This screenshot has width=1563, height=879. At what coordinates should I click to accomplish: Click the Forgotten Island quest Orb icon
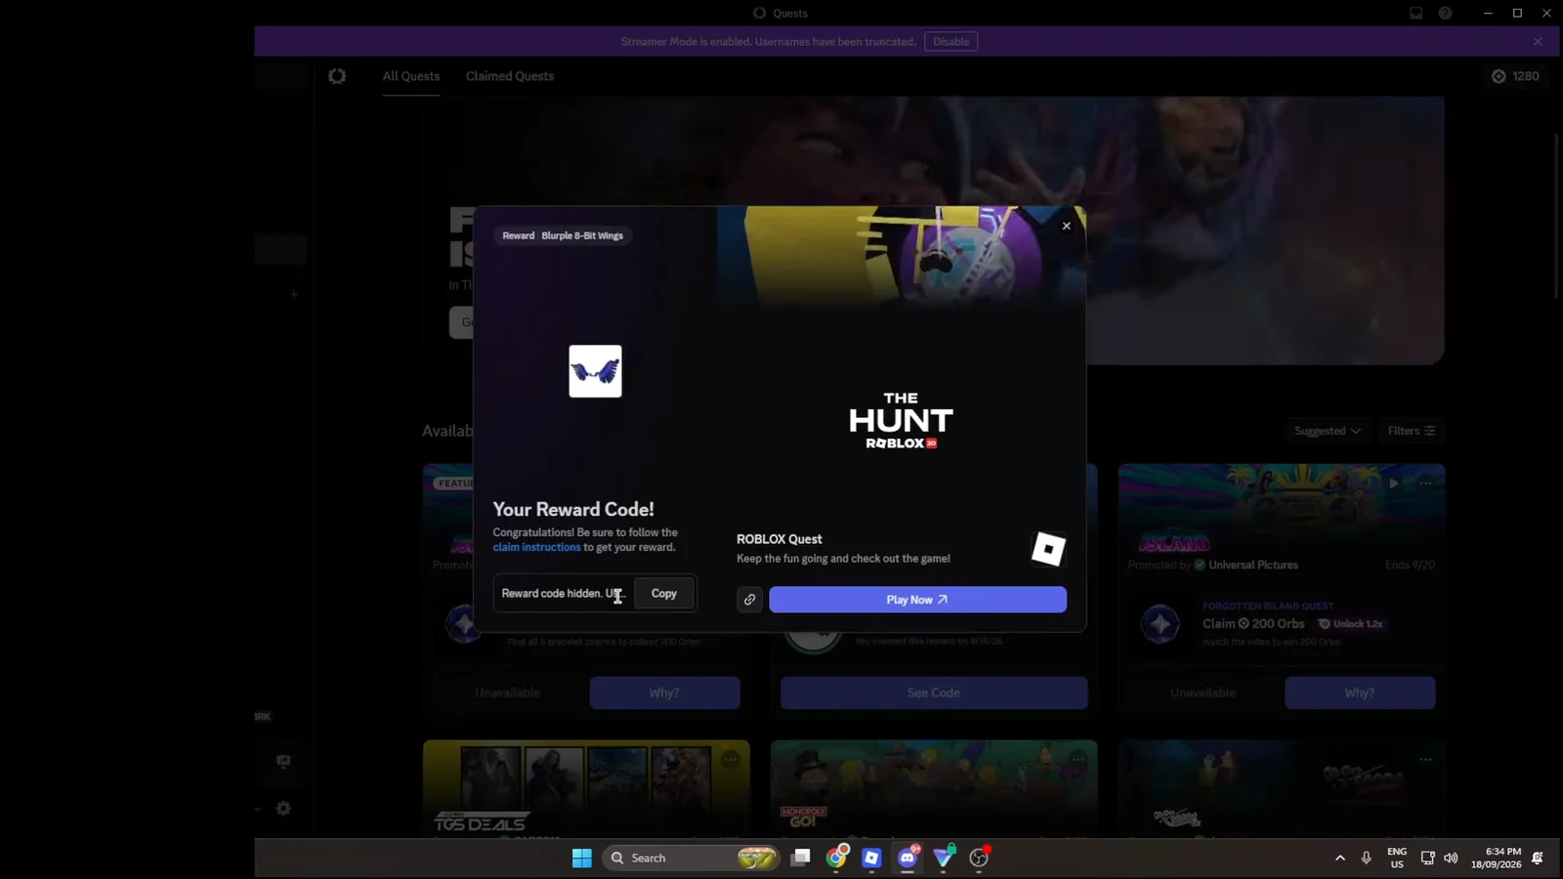tap(1161, 623)
